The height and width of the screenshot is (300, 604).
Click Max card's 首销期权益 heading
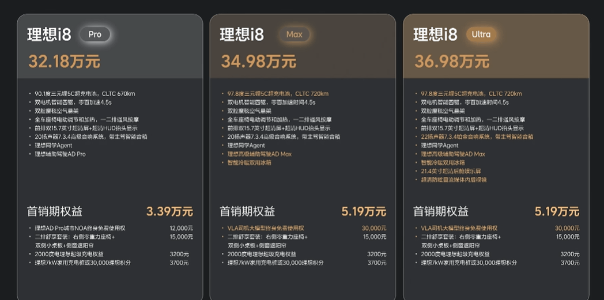[247, 211]
